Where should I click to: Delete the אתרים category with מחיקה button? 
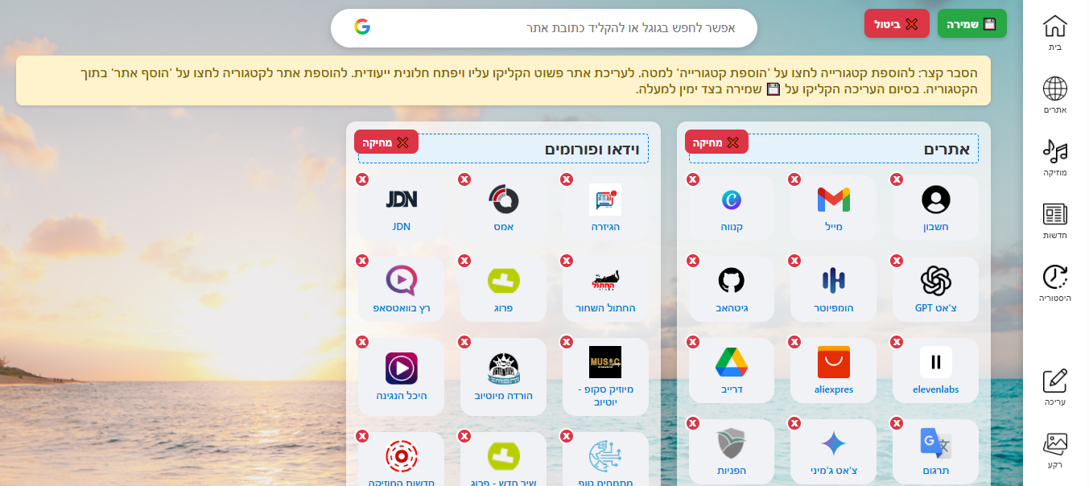click(x=716, y=142)
